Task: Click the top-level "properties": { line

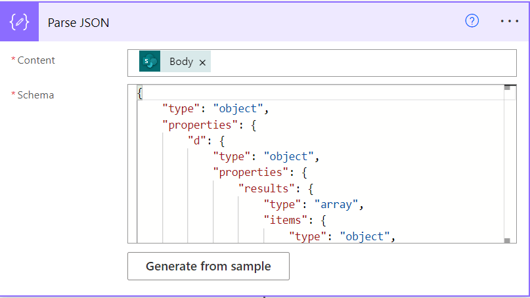Action: (x=210, y=125)
